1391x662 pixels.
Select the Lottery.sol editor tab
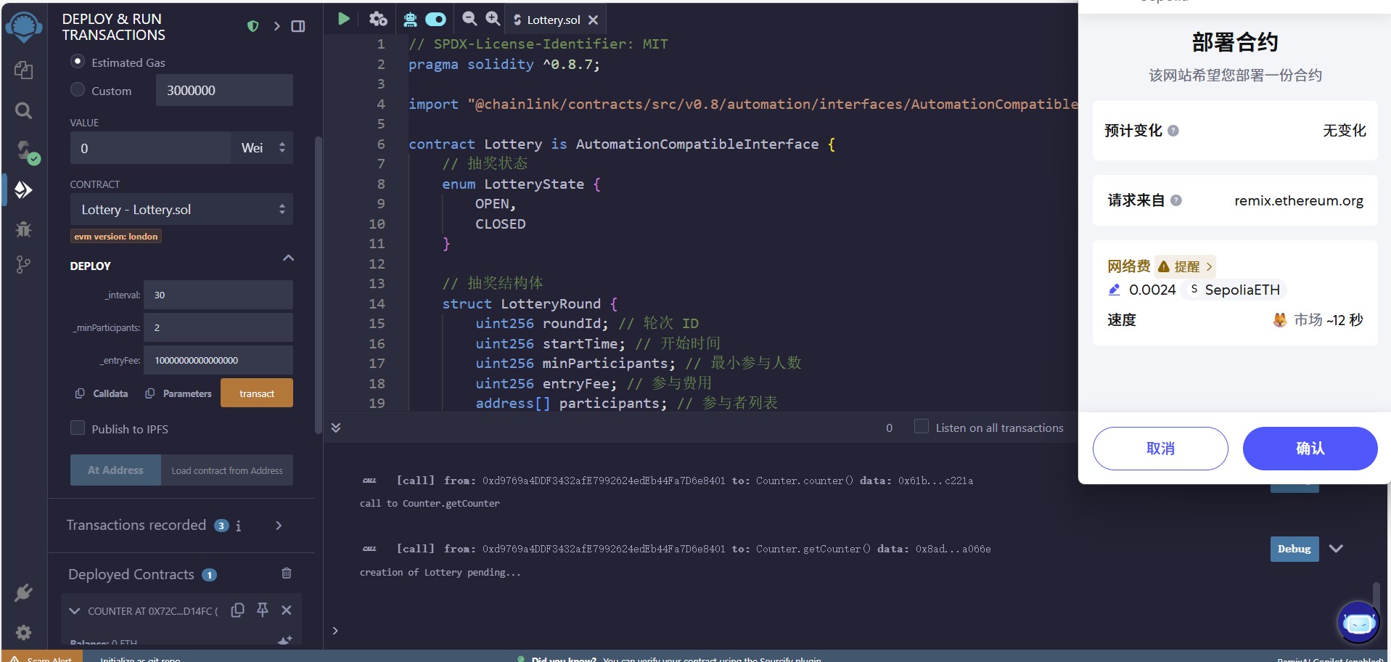[555, 20]
